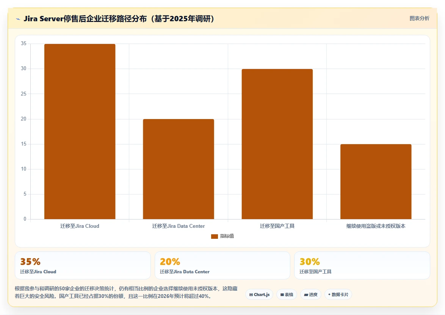Select the 迁移至Jira Data Center bar
Viewport: 445px width, 315px height.
coord(179,169)
